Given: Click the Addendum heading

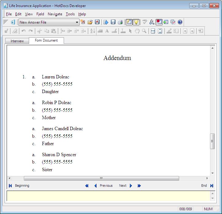Looking at the screenshot, I should click(x=117, y=58).
